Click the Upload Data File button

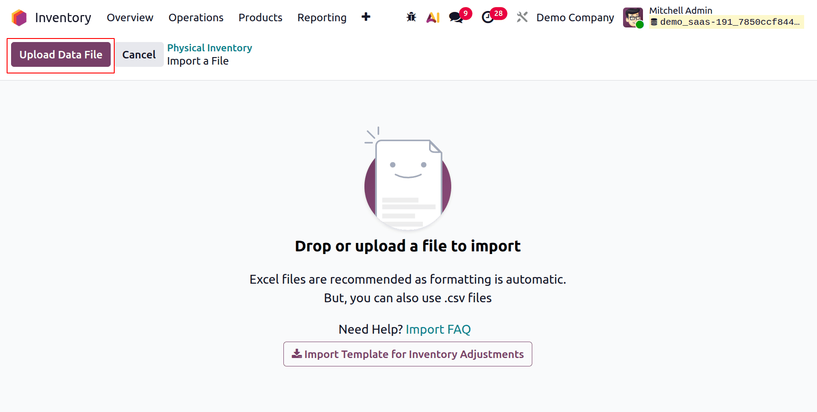pyautogui.click(x=60, y=54)
